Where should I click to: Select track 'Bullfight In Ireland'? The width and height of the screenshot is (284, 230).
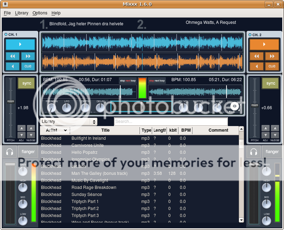[x=139, y=138]
